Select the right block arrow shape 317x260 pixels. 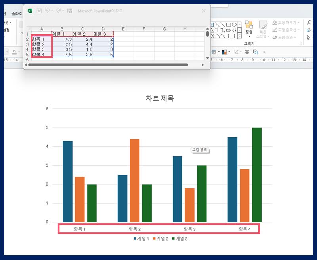(229, 30)
